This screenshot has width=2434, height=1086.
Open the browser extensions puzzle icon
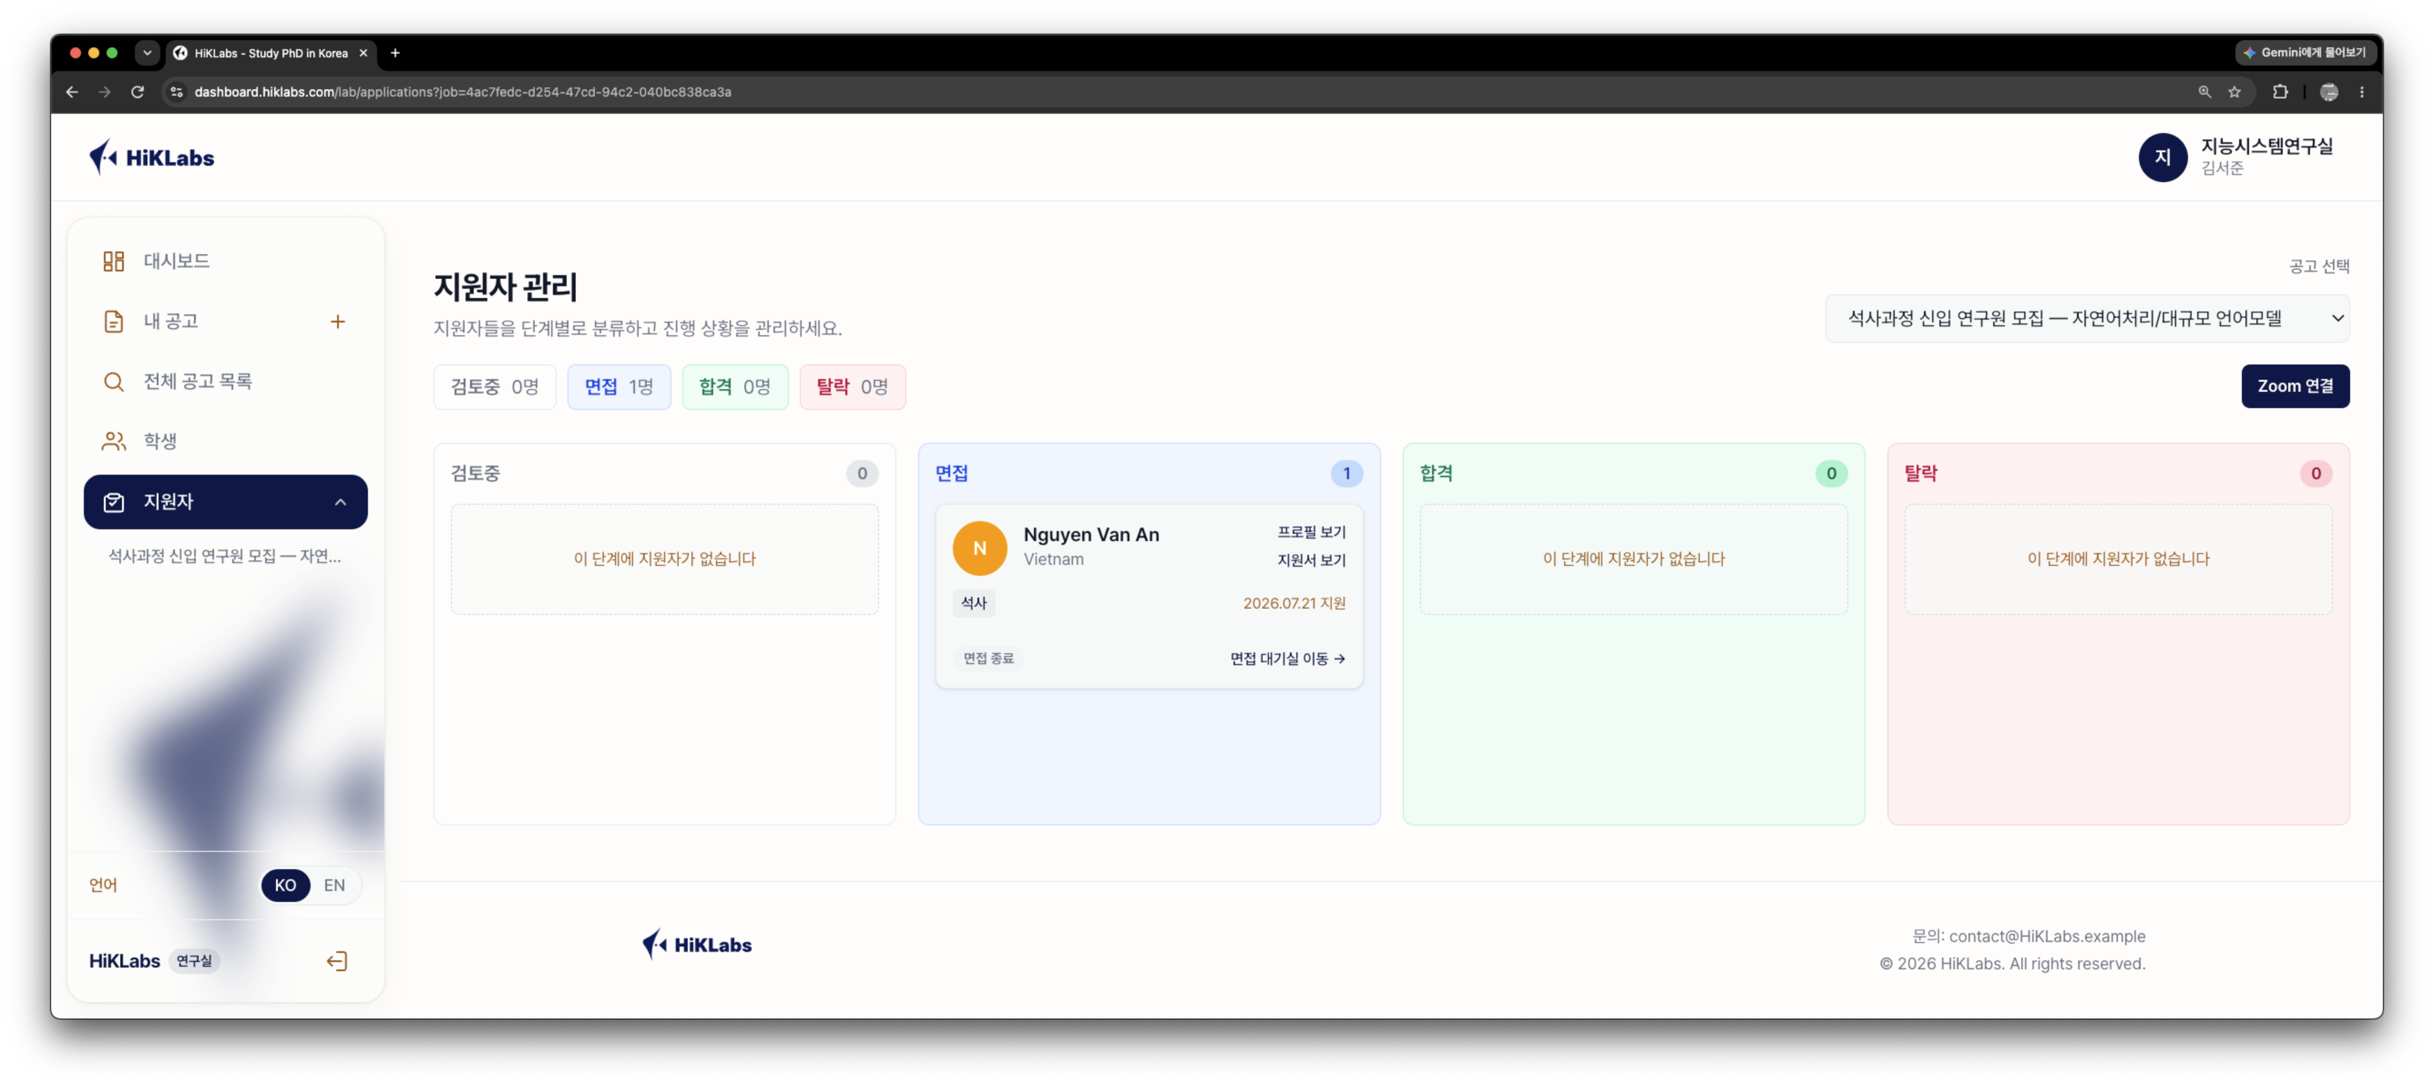coord(2280,92)
